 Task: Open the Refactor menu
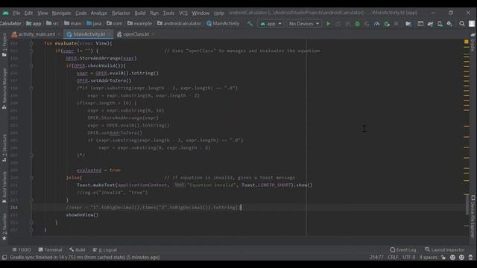pos(121,13)
